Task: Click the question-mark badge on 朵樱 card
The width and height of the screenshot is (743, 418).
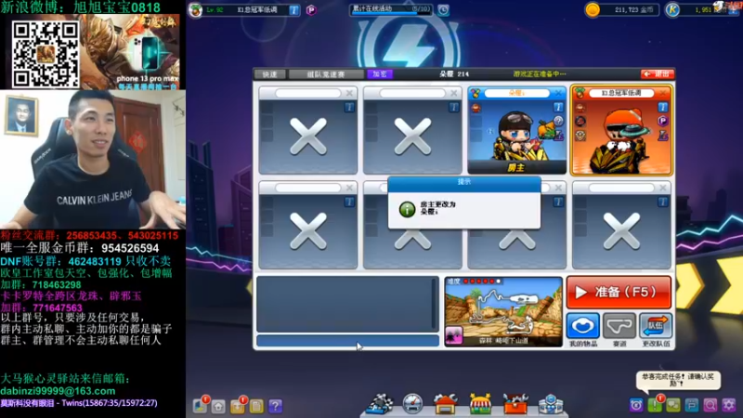Action: (x=558, y=122)
